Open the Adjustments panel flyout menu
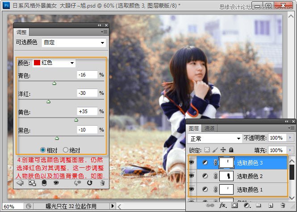The image size is (297, 212). [x=104, y=32]
